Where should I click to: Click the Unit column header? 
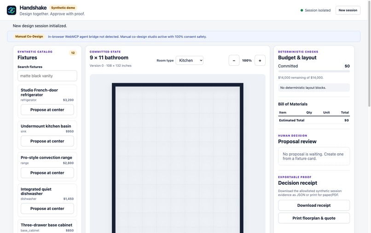(326, 112)
